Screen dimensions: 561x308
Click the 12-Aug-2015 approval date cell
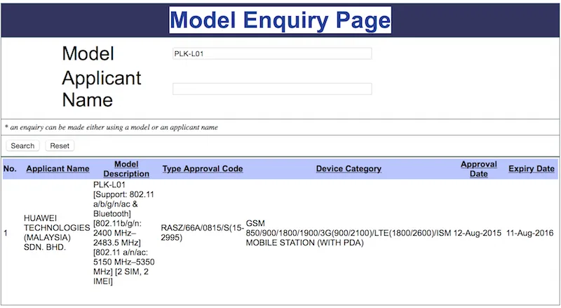coord(478,233)
